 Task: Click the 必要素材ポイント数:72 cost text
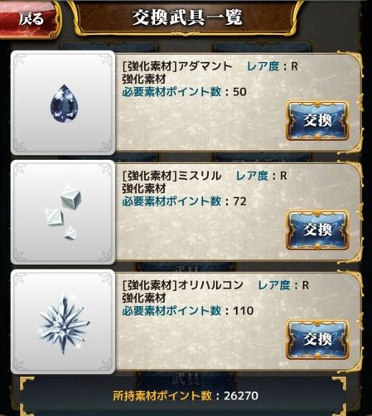click(x=184, y=201)
